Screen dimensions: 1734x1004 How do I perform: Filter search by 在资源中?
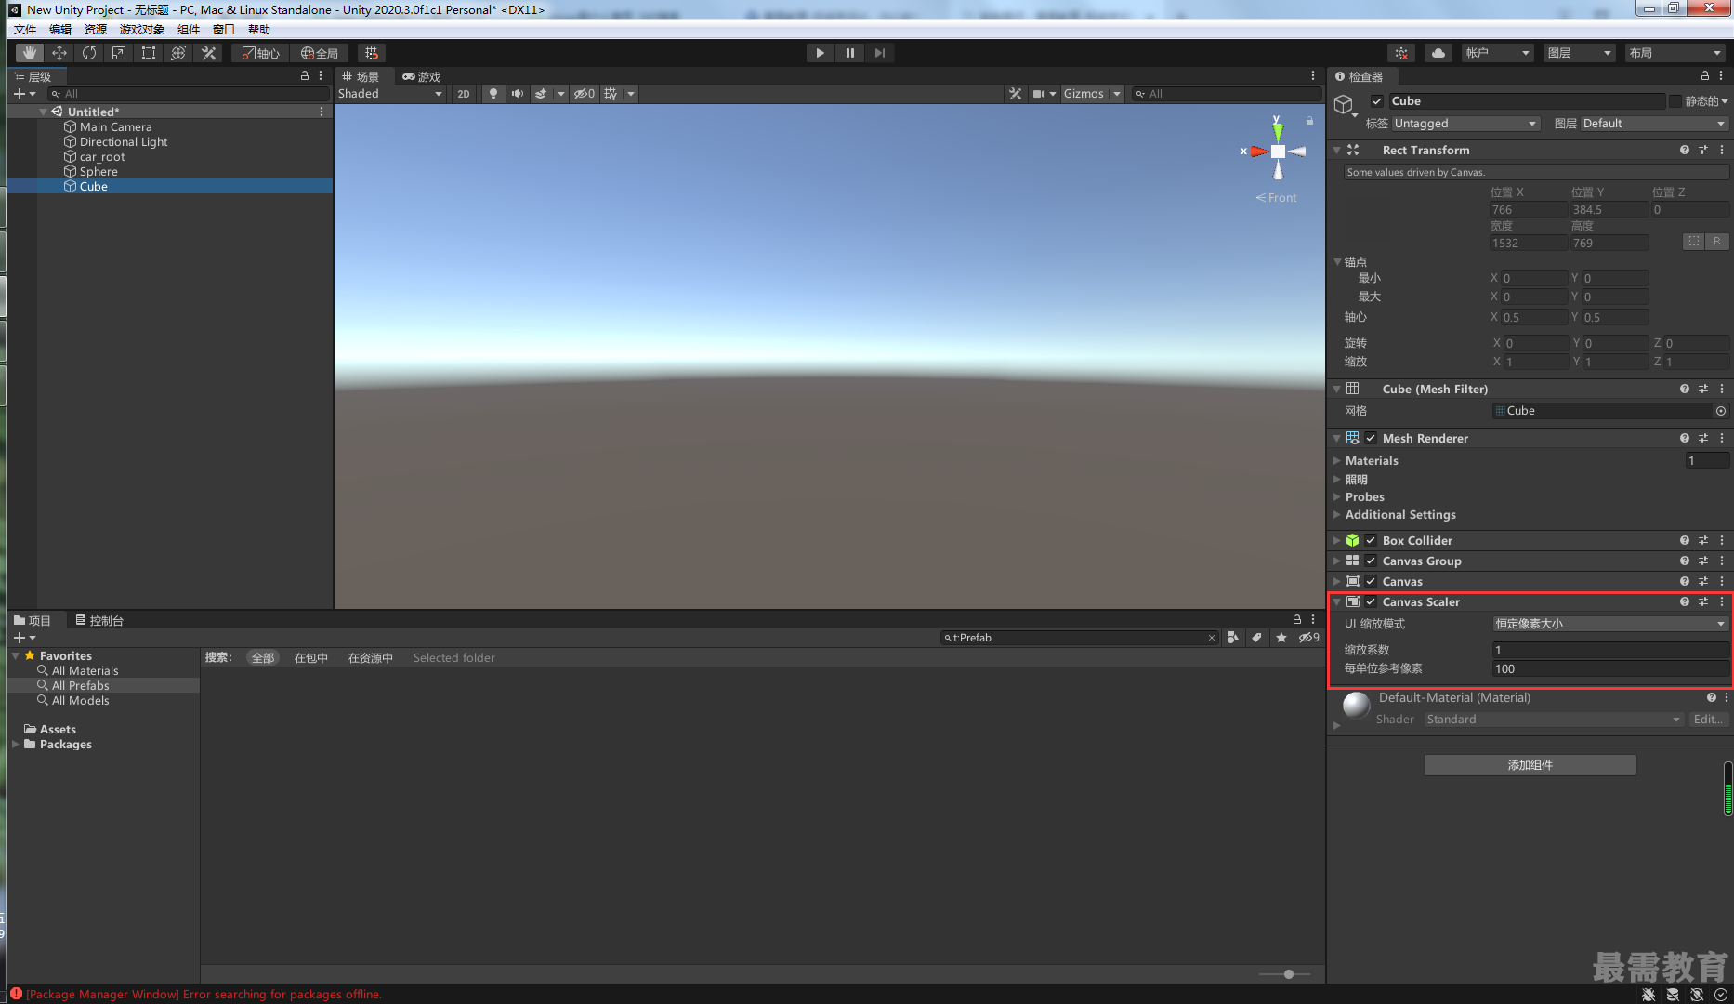pos(371,657)
